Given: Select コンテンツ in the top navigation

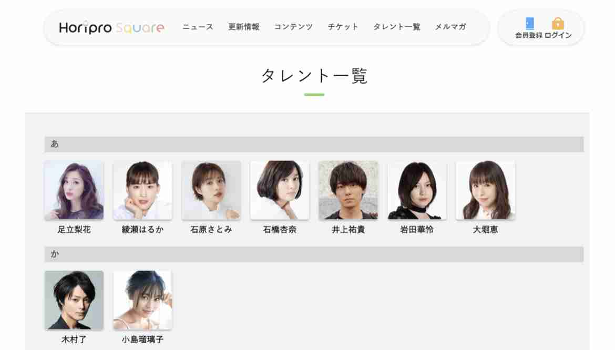Looking at the screenshot, I should coord(293,27).
